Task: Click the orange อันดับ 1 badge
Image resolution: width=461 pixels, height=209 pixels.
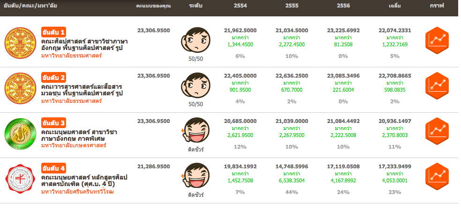Action: click(53, 32)
